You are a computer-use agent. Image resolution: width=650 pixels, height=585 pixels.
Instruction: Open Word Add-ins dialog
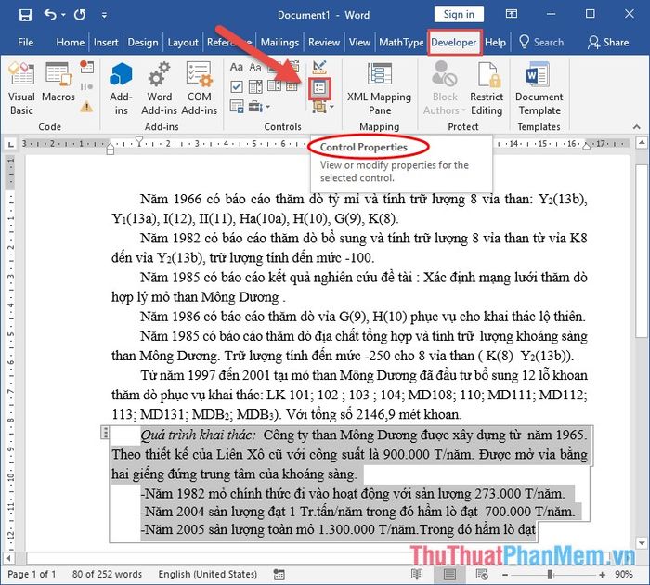159,88
